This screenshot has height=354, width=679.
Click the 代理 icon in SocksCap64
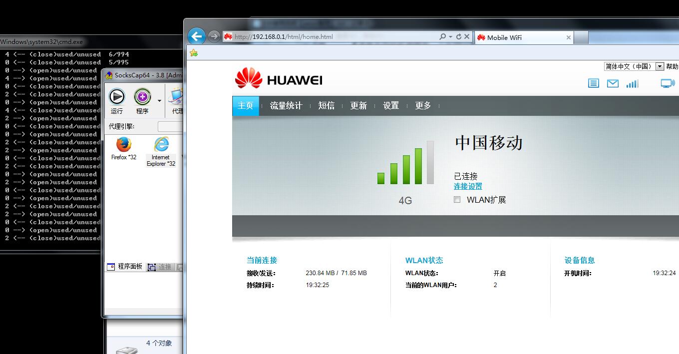[x=177, y=100]
